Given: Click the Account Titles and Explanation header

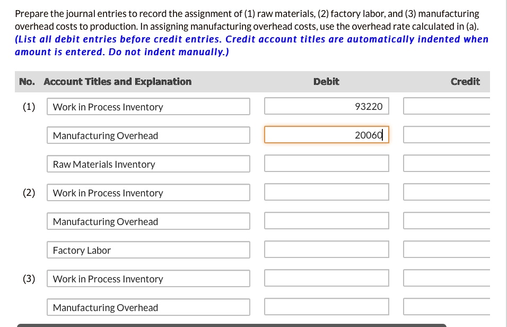Looking at the screenshot, I should click(118, 81).
